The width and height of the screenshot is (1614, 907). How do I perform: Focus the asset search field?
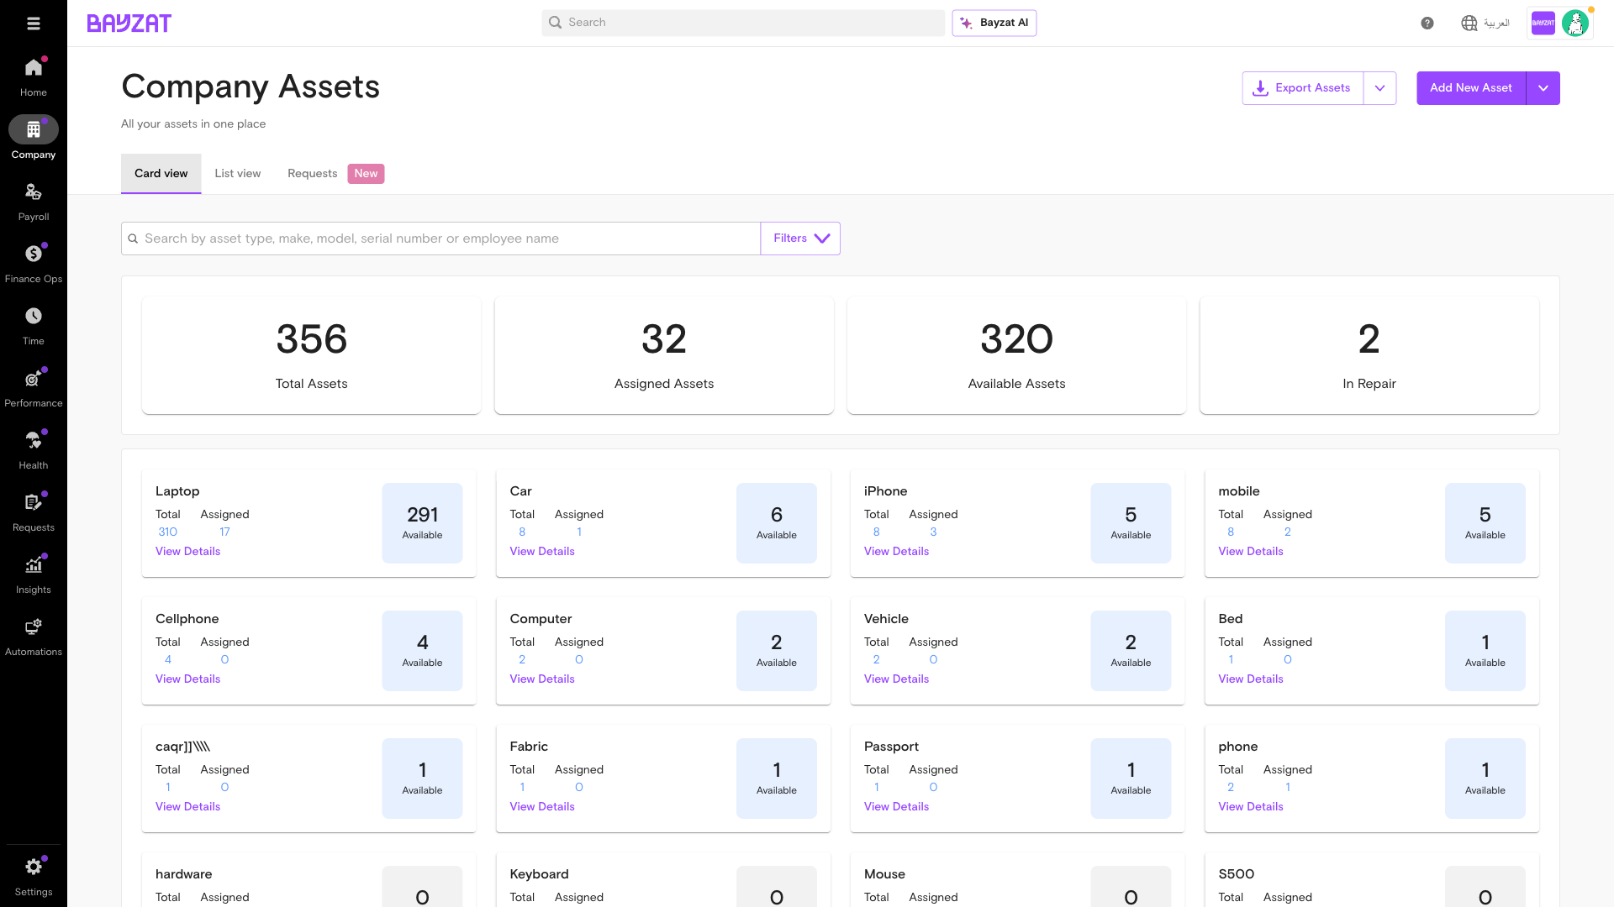click(440, 239)
